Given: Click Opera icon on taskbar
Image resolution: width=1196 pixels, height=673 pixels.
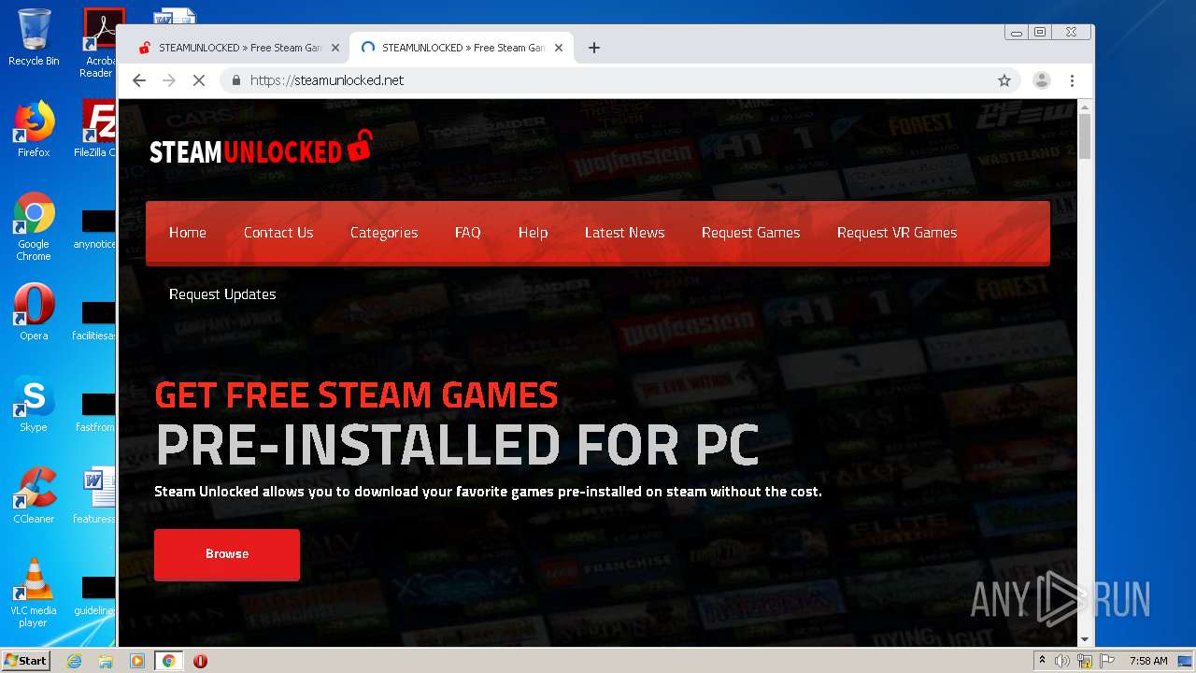Looking at the screenshot, I should pos(200,661).
